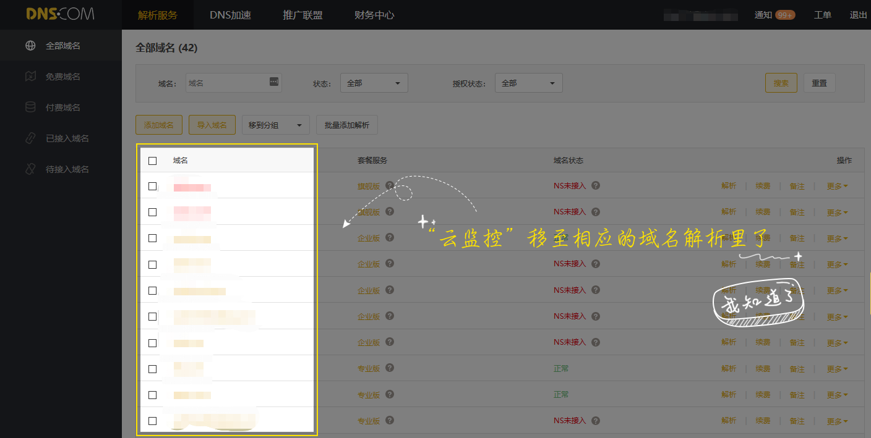The width and height of the screenshot is (871, 438).
Task: Click help icon next to first 旗舰版 plan
Action: [x=390, y=185]
